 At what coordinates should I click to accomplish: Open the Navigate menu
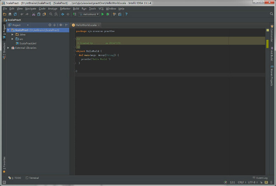coord(31,8)
